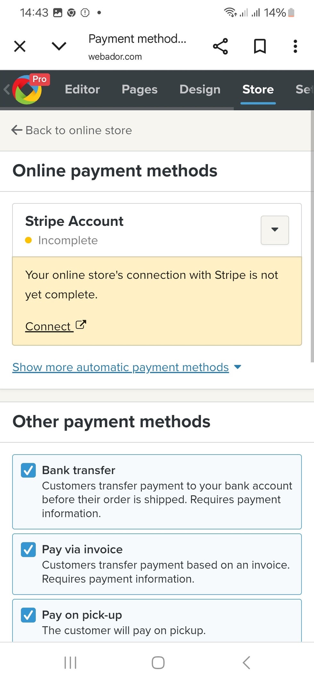The height and width of the screenshot is (681, 314).
Task: Open the Design tab
Action: coord(200,89)
